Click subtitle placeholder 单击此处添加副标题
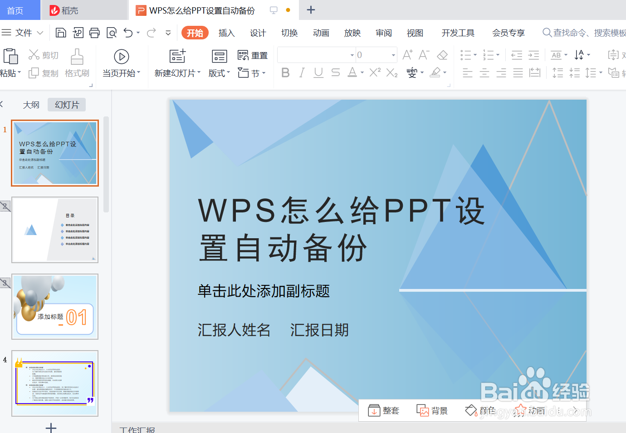 tap(264, 291)
